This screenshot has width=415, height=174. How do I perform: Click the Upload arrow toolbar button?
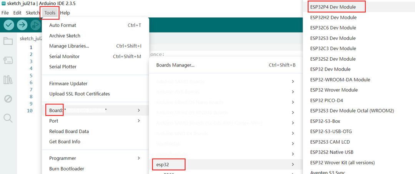[x=22, y=25]
